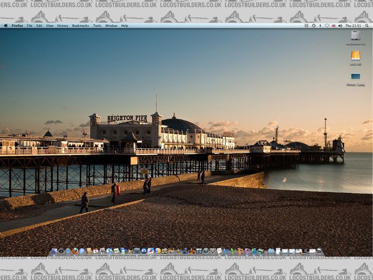Open the blue camera app in Dock
Viewport: 373px width, 280px height.
tap(144, 251)
